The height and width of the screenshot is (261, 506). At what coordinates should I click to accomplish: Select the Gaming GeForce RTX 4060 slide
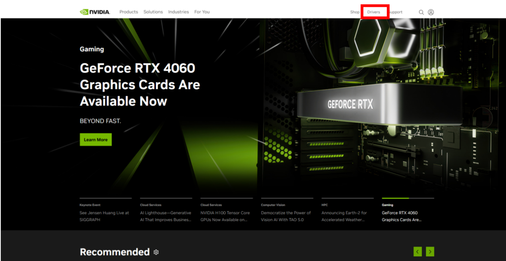(x=408, y=210)
